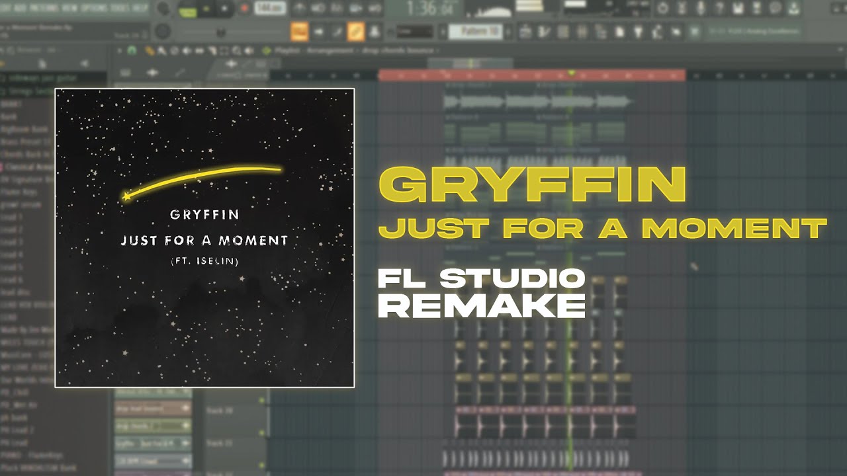Click the red record button
This screenshot has height=476, width=847.
[x=244, y=9]
